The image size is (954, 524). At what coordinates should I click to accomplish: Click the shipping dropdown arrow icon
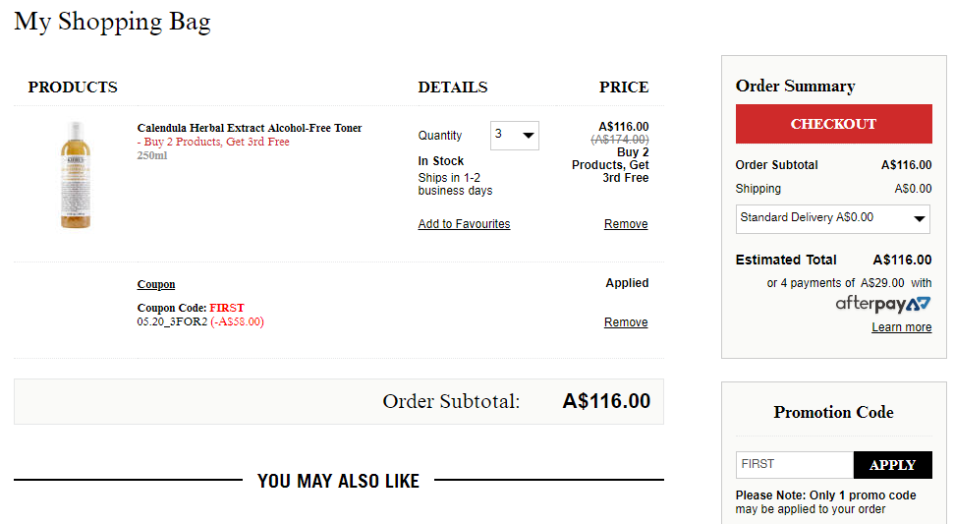[x=920, y=218]
